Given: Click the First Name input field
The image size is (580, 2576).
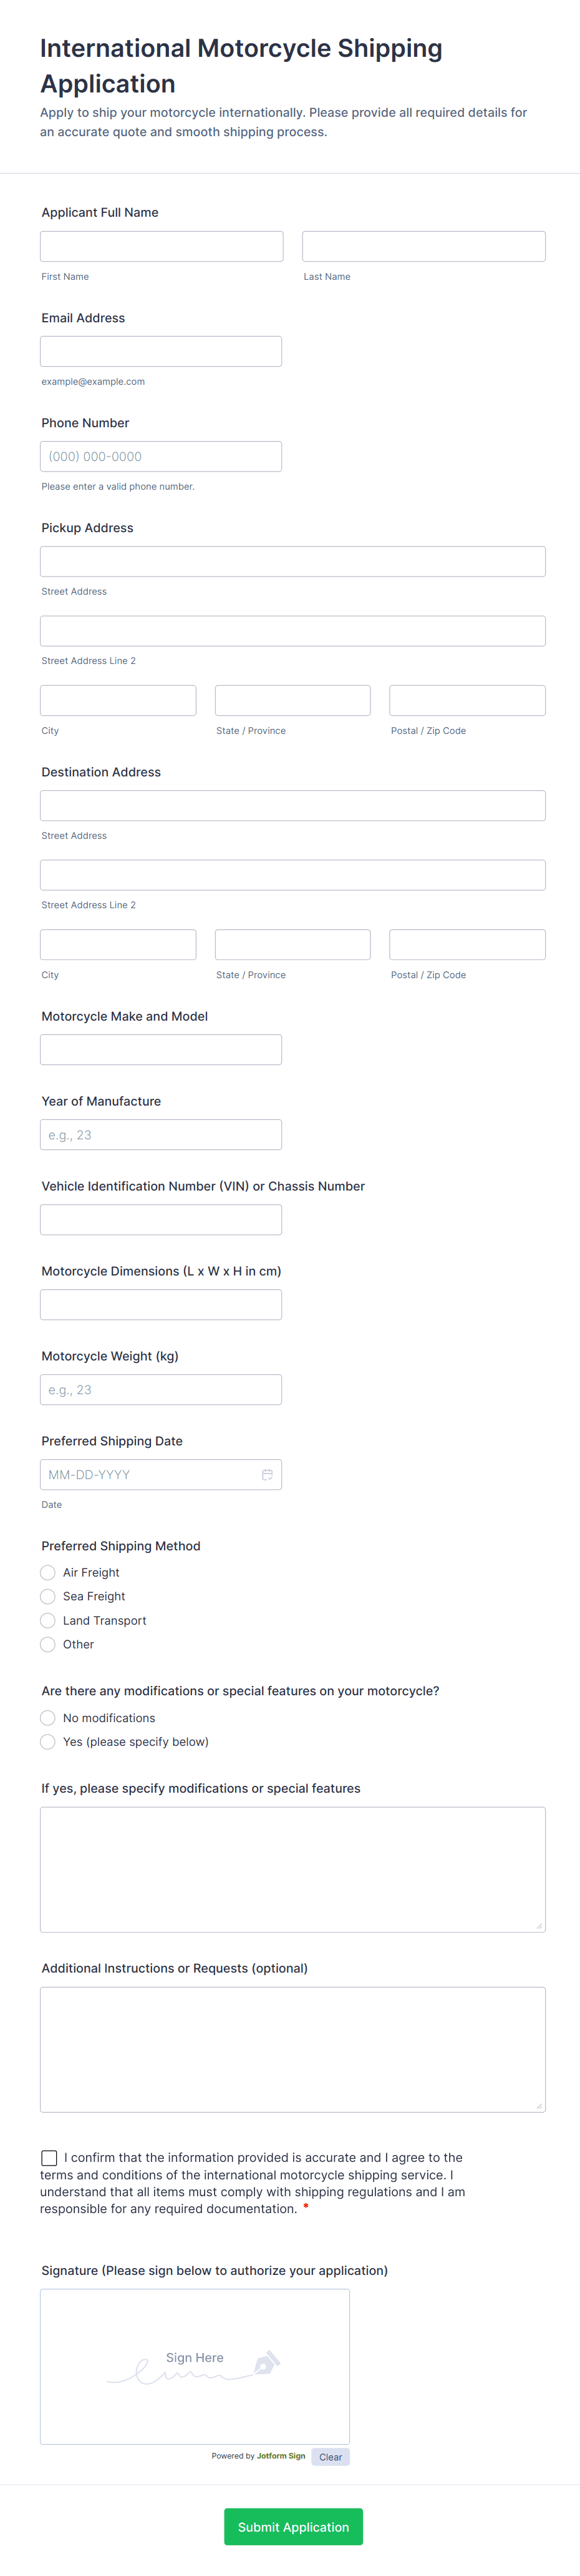Looking at the screenshot, I should tap(161, 245).
